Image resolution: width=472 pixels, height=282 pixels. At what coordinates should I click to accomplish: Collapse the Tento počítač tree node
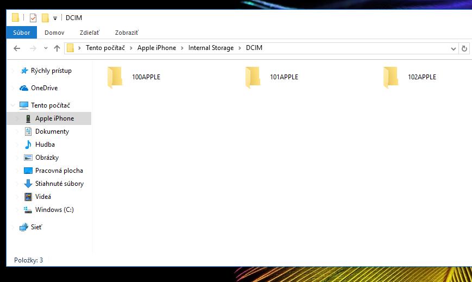tap(13, 105)
